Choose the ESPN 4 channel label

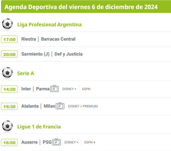(x=90, y=142)
